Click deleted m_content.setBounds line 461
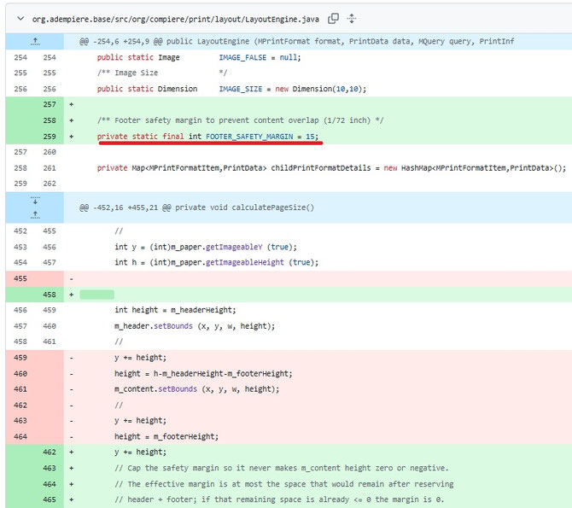Image resolution: width=572 pixels, height=508 pixels. pos(196,389)
